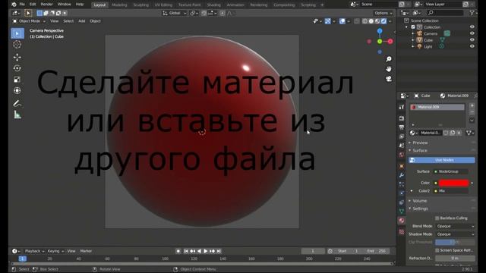Hide the Cube object in outliner
This screenshot has height=273, width=486.
point(472,40)
